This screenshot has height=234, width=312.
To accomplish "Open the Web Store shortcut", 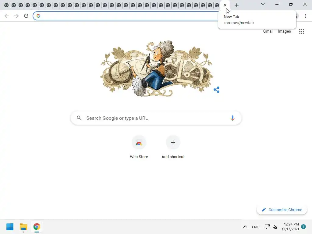I will [x=139, y=147].
